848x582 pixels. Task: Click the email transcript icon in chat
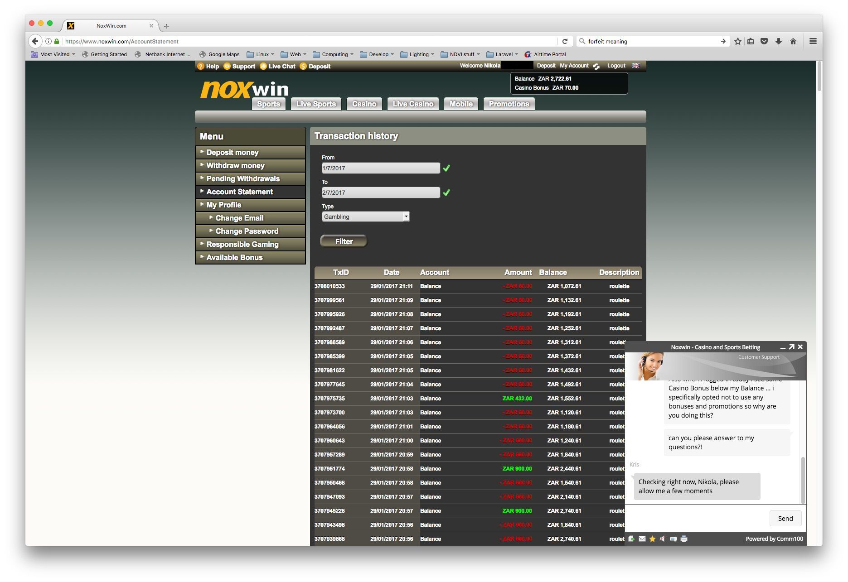[x=642, y=539]
